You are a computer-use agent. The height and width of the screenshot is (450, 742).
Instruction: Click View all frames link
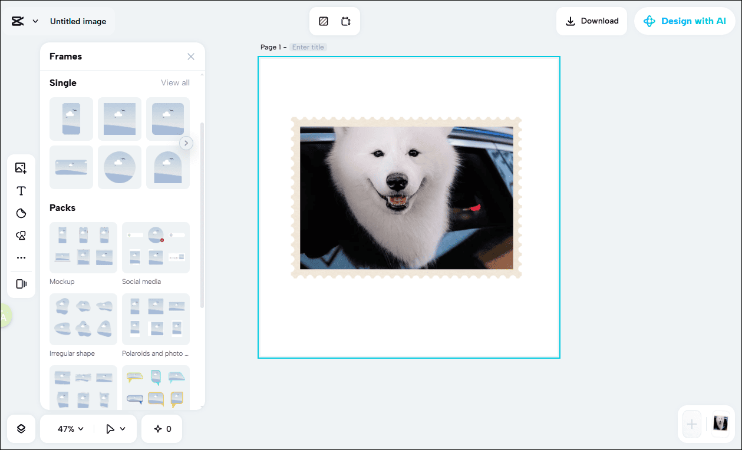pos(175,82)
